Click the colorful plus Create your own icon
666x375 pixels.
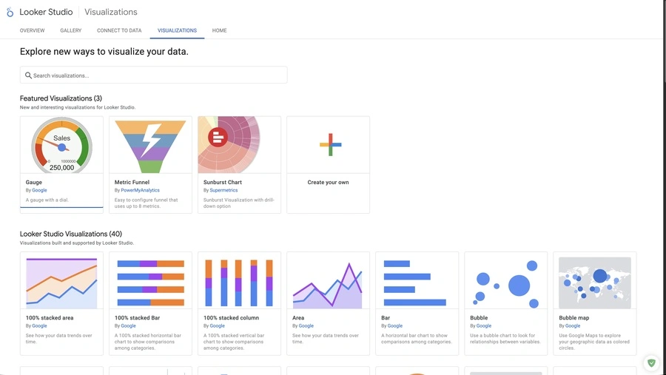click(331, 144)
